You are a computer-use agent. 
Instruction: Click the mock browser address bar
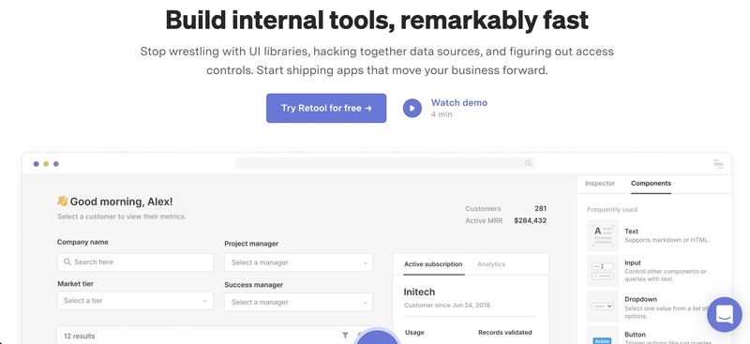click(385, 164)
